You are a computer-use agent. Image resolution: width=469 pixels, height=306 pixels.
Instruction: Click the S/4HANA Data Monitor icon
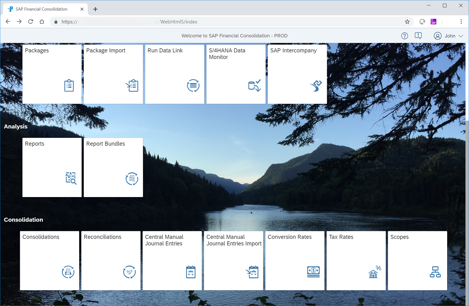[255, 85]
